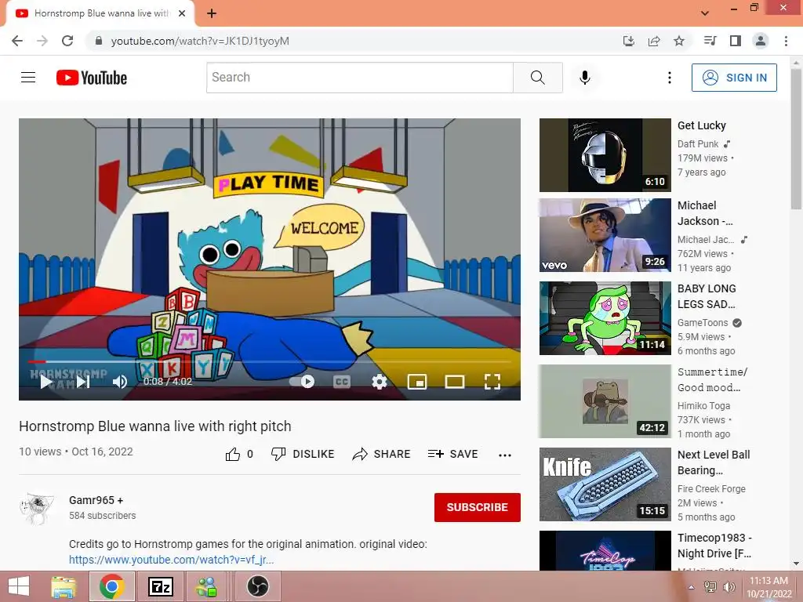Open more actions ellipsis under video
This screenshot has height=602, width=803.
click(x=505, y=455)
